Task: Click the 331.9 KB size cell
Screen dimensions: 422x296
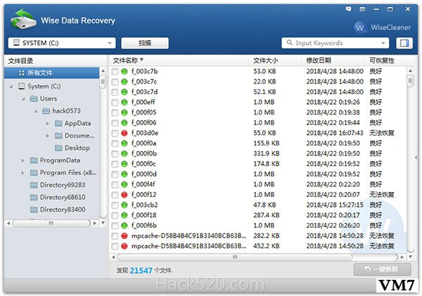Action: pyautogui.click(x=266, y=154)
